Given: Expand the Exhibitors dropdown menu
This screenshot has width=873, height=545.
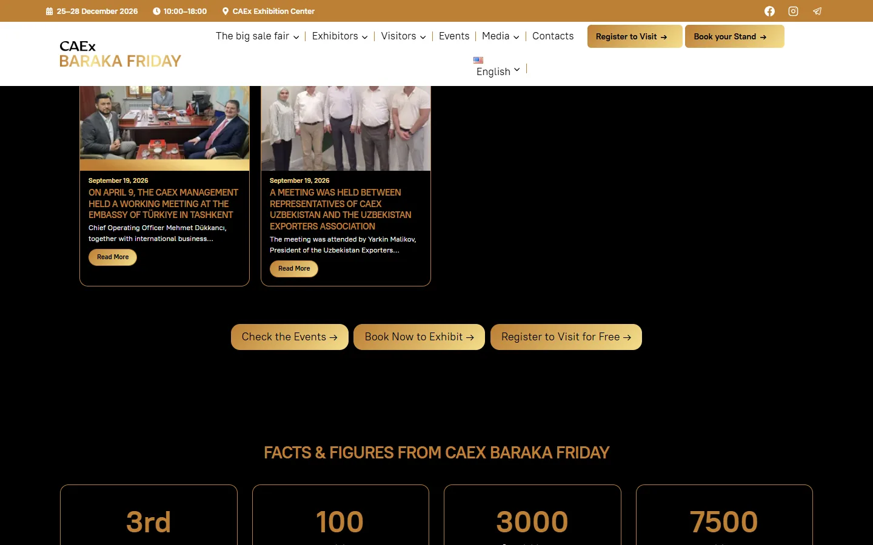Looking at the screenshot, I should (x=339, y=36).
